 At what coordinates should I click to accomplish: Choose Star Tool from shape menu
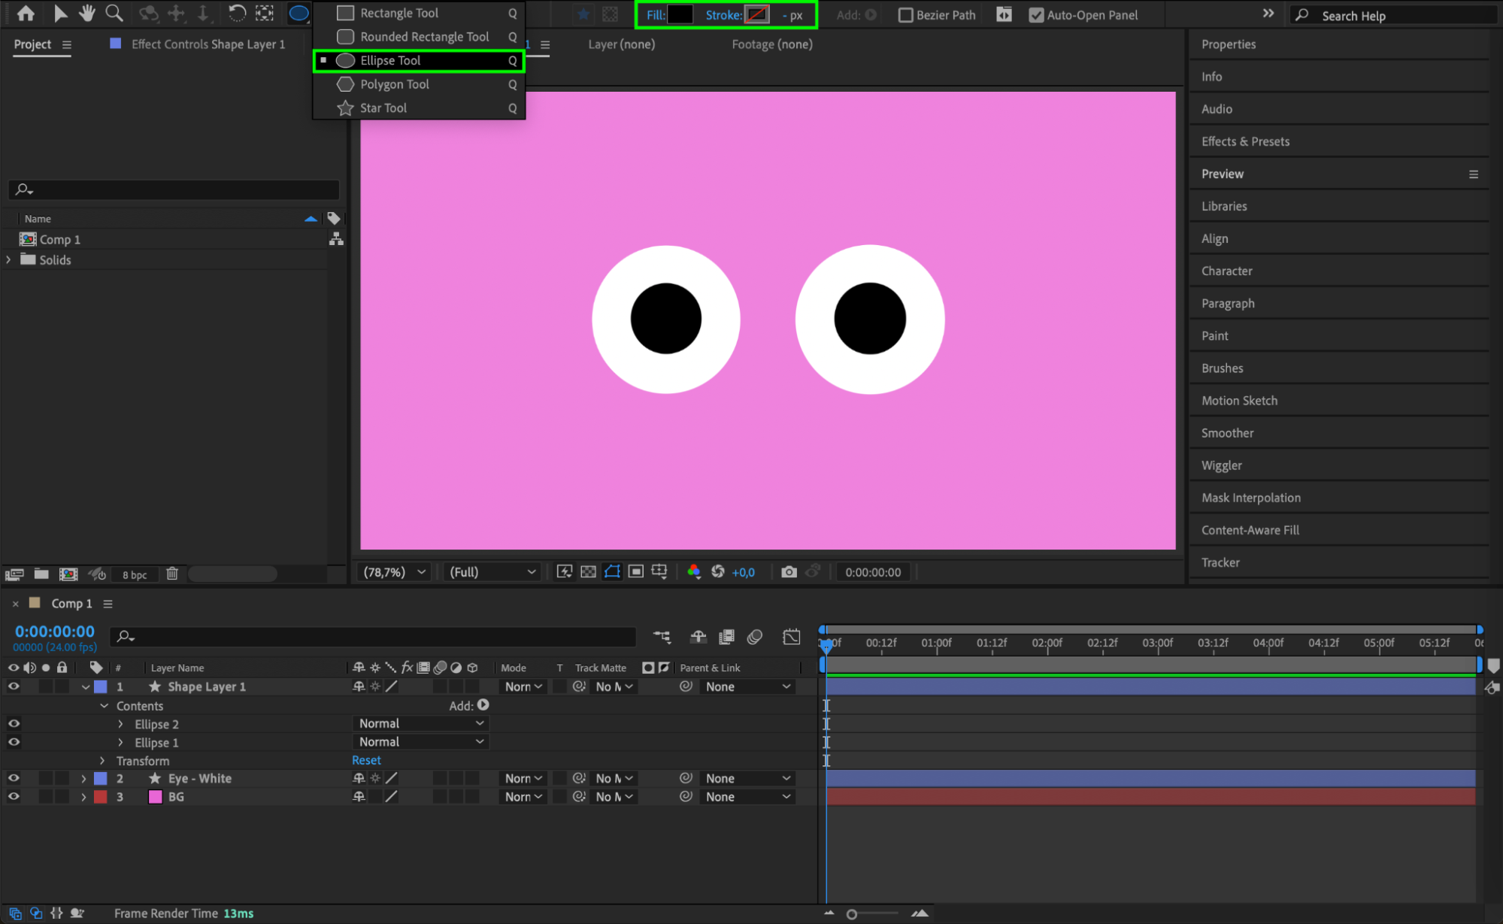point(383,108)
